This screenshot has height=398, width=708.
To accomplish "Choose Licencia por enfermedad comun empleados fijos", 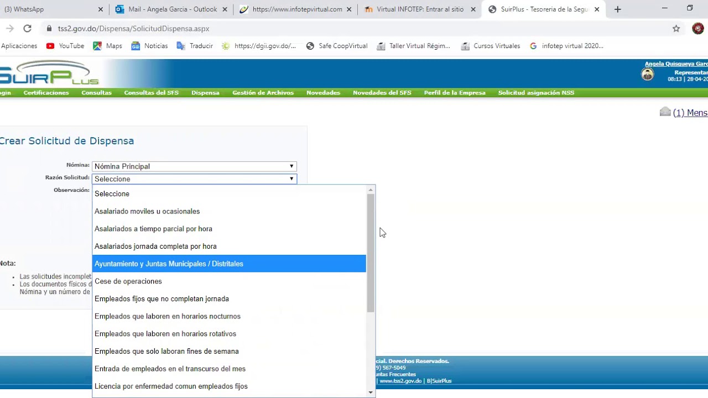I will 229,386.
